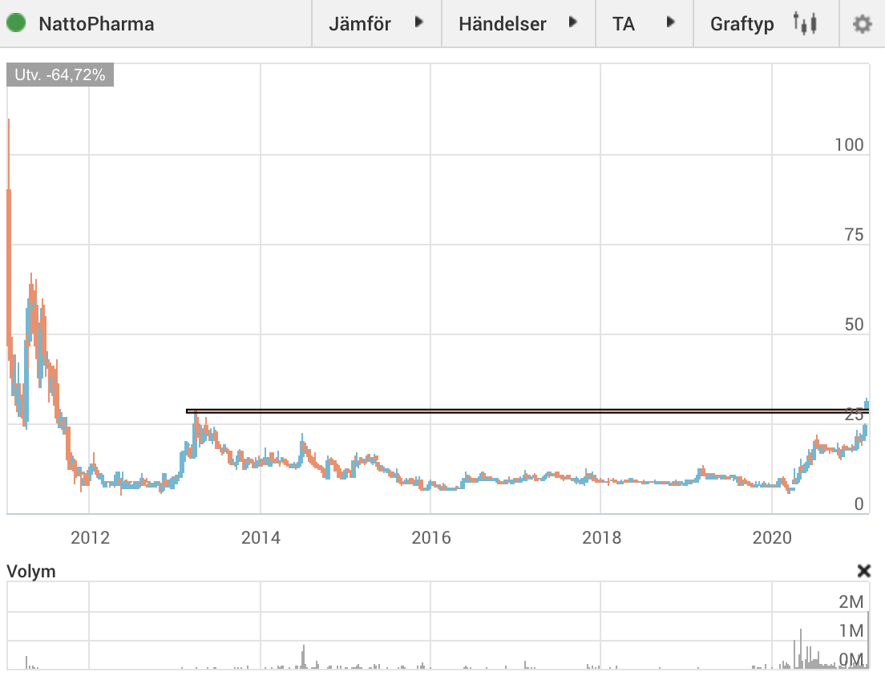Open the settings gear icon
The width and height of the screenshot is (885, 680).
862,24
